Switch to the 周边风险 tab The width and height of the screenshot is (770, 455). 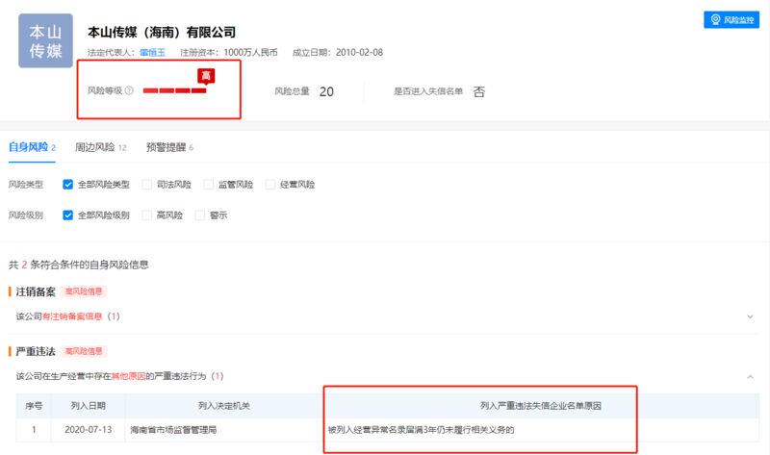(x=100, y=147)
